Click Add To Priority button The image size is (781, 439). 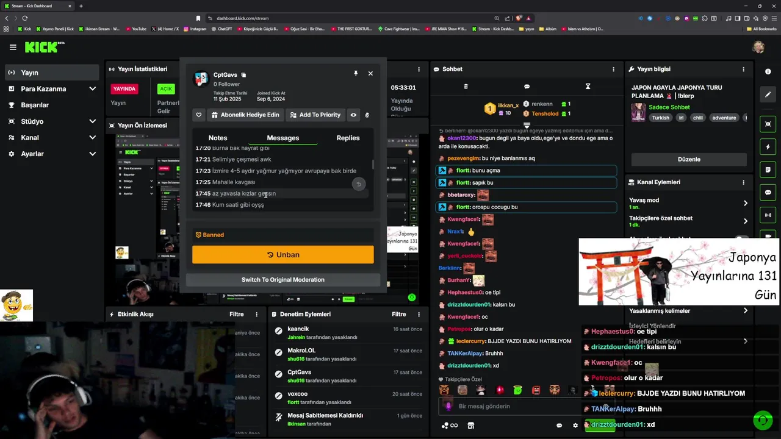[315, 115]
